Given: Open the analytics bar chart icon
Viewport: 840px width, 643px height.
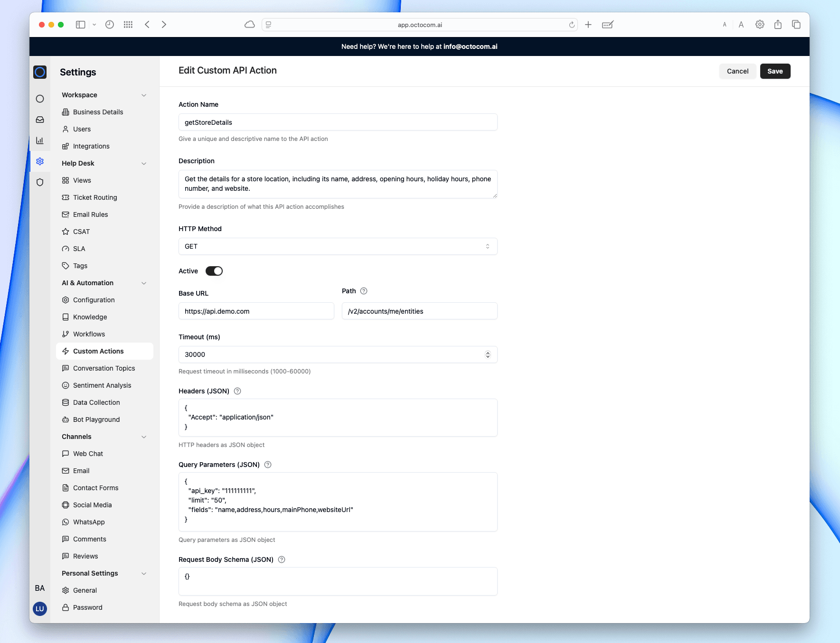Looking at the screenshot, I should 40,140.
